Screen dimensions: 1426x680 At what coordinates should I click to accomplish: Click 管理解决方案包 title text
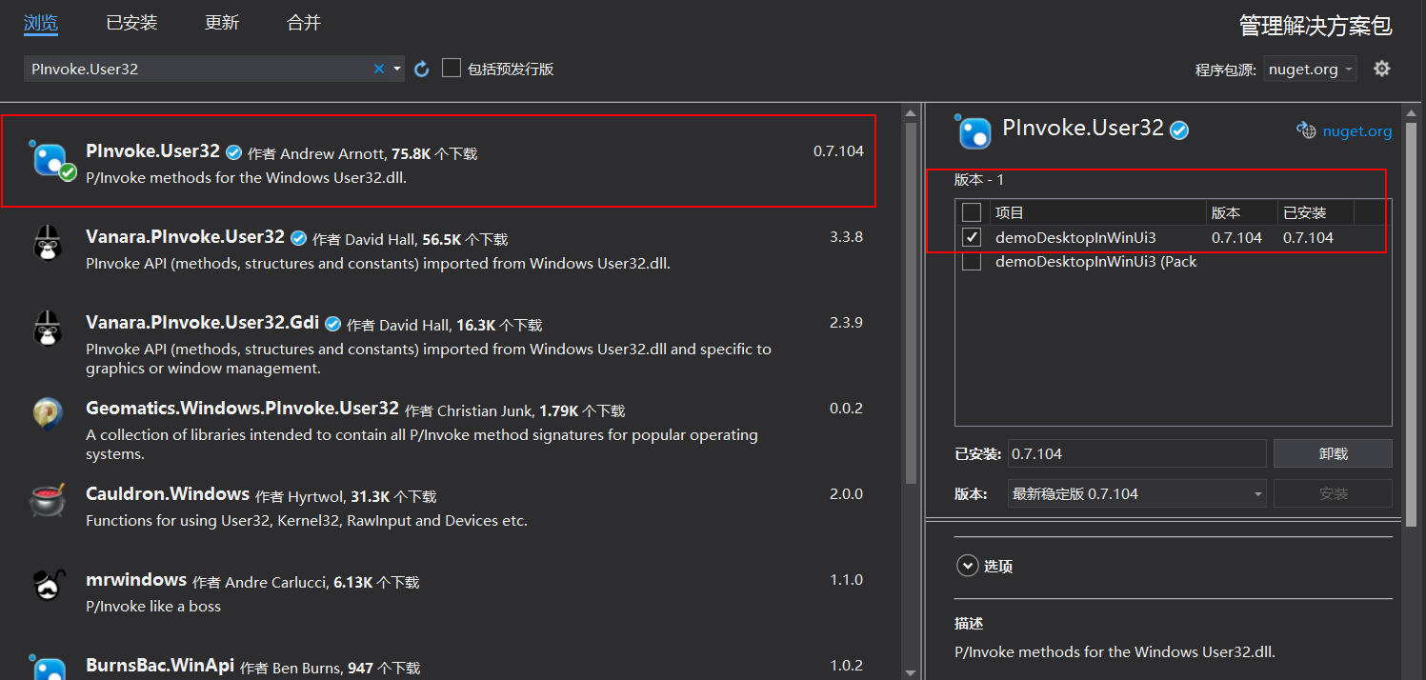click(x=1316, y=26)
